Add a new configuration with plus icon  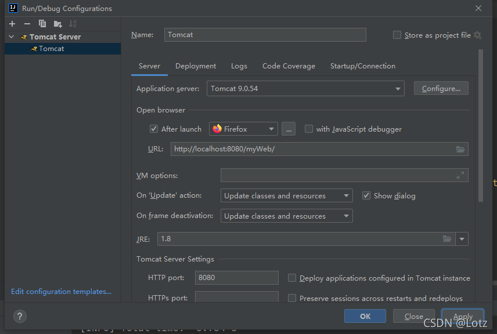click(12, 24)
